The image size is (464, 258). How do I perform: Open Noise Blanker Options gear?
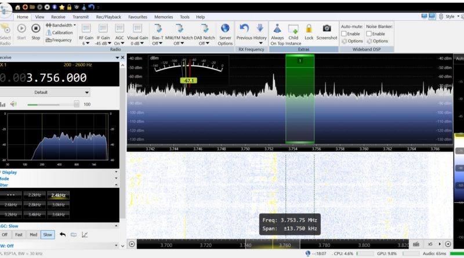click(x=378, y=41)
